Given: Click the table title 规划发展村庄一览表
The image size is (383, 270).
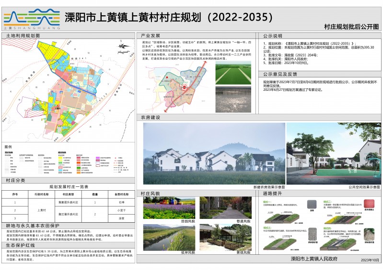Looking at the screenshot, I should click(x=69, y=187).
